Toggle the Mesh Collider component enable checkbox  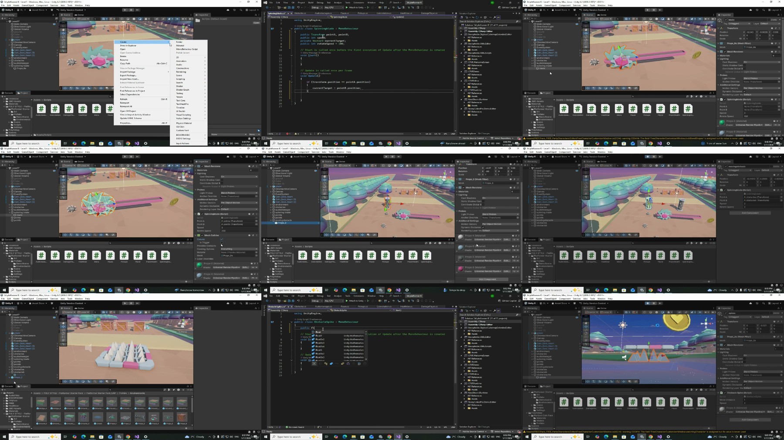click(x=202, y=235)
